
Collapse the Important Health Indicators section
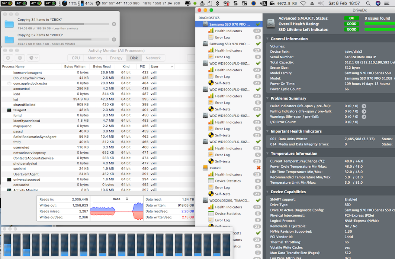267,131
